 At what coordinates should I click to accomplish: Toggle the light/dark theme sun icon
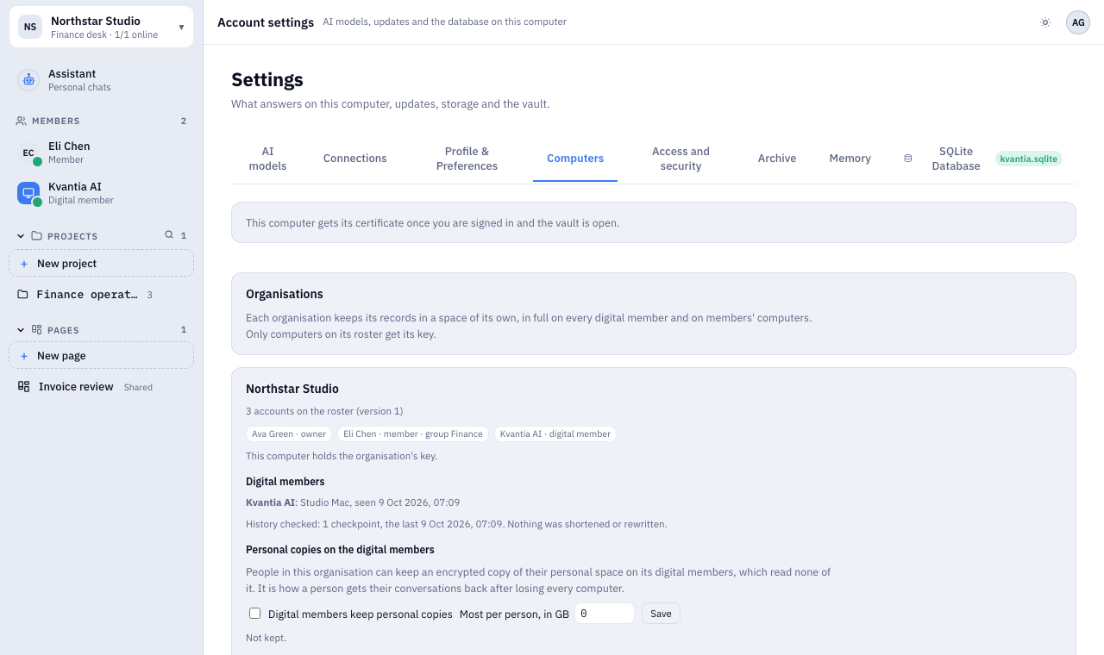coord(1045,22)
